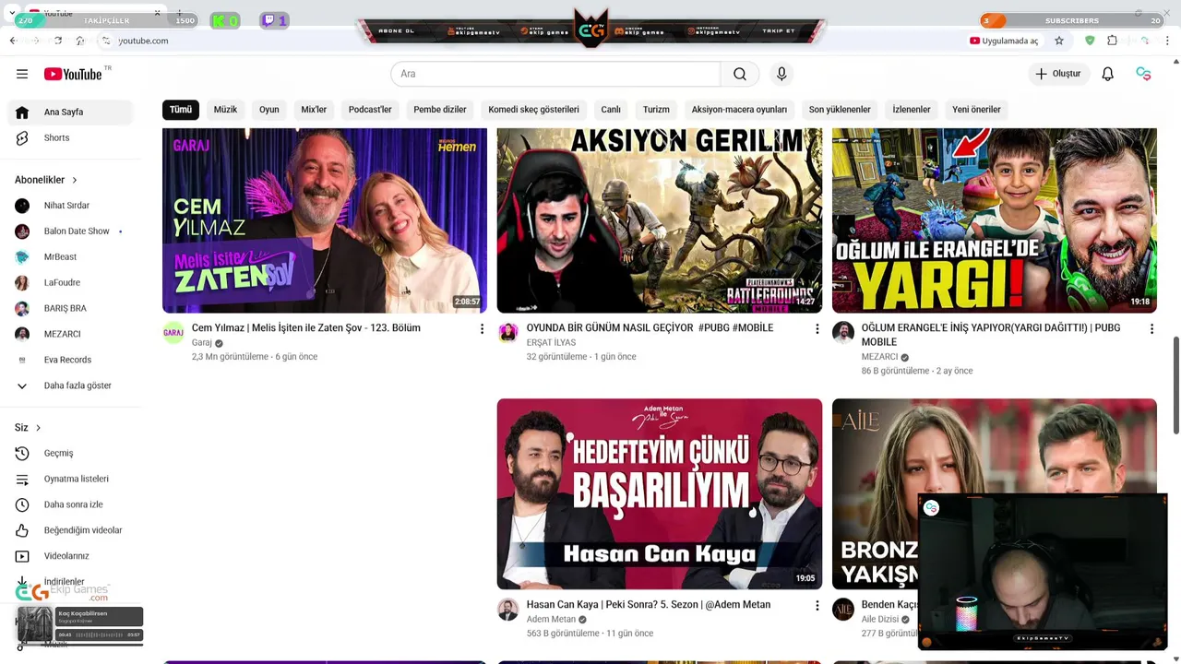Screen dimensions: 1181x664
Task: Click the Cem Yılmaz Melis İşiten video title
Action: (x=305, y=328)
